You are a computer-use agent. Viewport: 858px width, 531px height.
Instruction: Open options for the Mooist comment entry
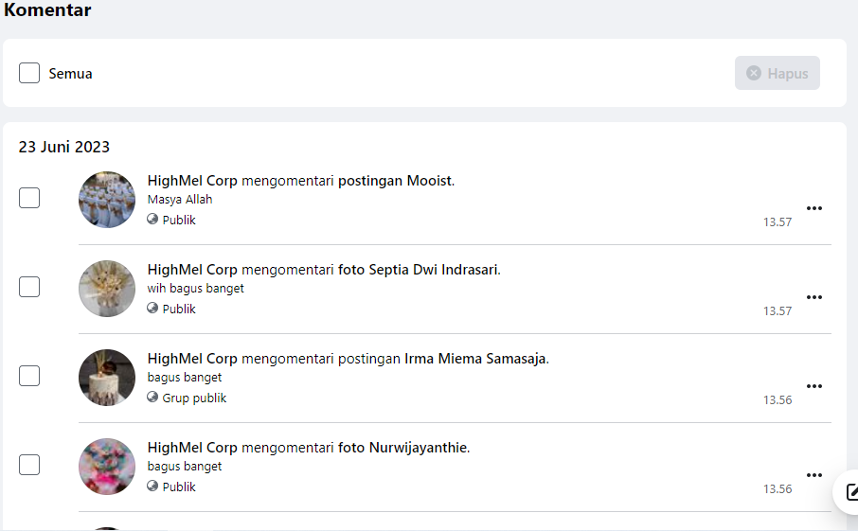pyautogui.click(x=814, y=208)
